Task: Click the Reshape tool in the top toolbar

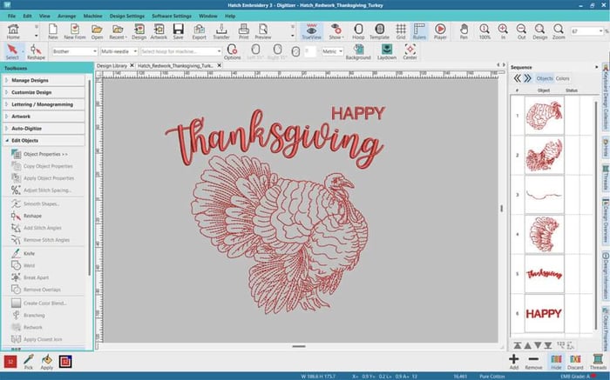Action: coord(36,51)
